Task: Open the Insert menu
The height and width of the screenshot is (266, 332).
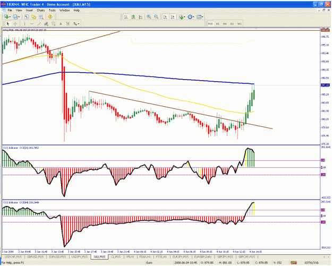Action: pyautogui.click(x=29, y=10)
